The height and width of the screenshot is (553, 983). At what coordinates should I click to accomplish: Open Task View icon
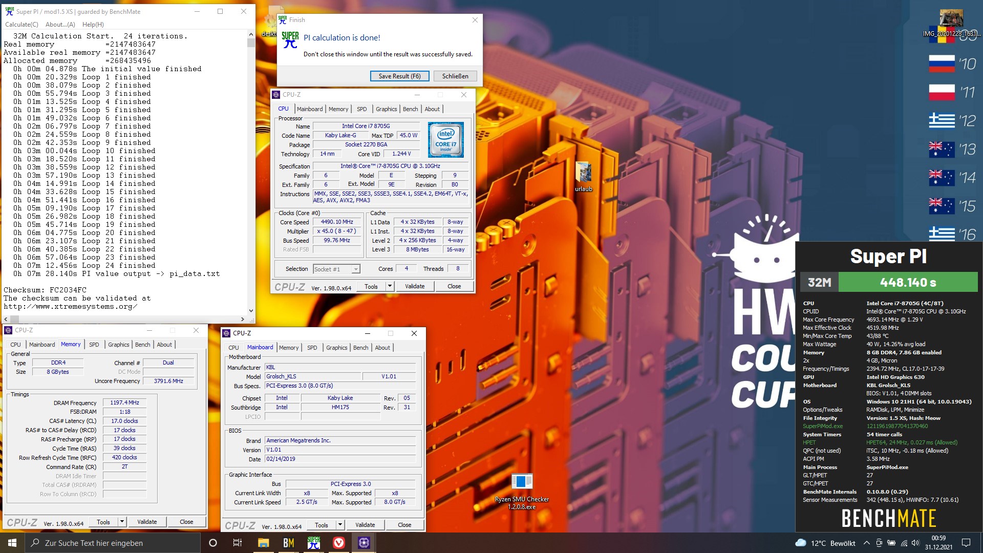click(237, 543)
